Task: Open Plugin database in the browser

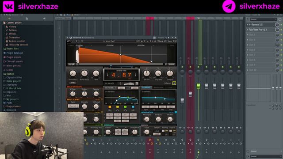Action: (x=15, y=53)
